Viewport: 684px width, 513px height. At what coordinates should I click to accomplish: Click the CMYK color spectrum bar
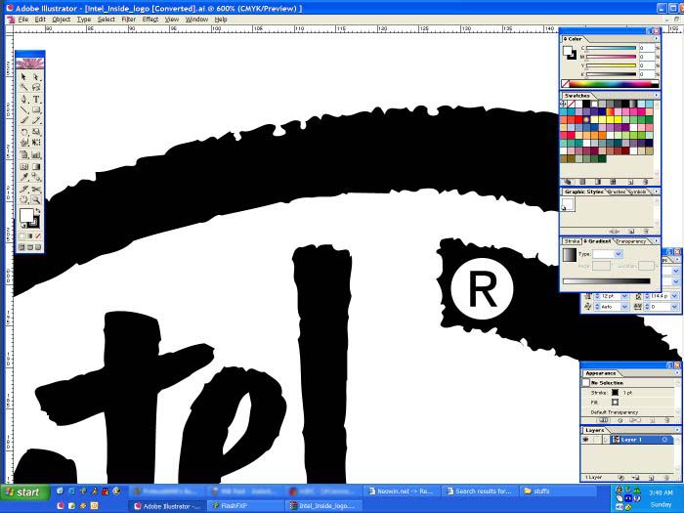(x=607, y=84)
